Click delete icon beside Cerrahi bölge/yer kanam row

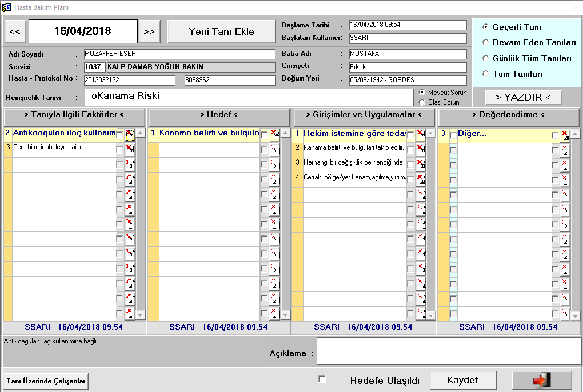pyautogui.click(x=420, y=179)
